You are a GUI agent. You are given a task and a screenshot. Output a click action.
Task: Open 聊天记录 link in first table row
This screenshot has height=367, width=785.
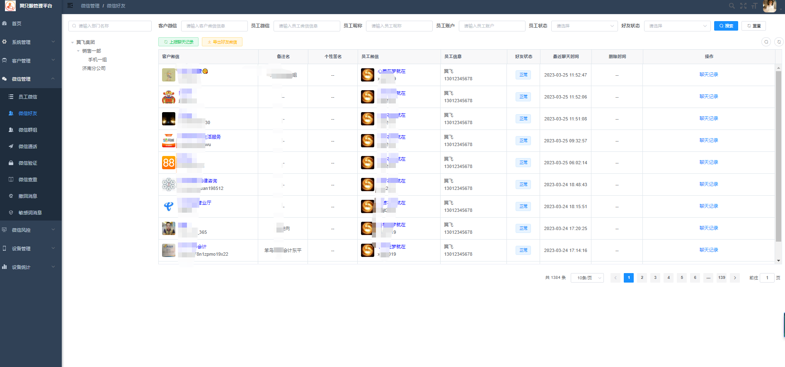[x=709, y=75]
